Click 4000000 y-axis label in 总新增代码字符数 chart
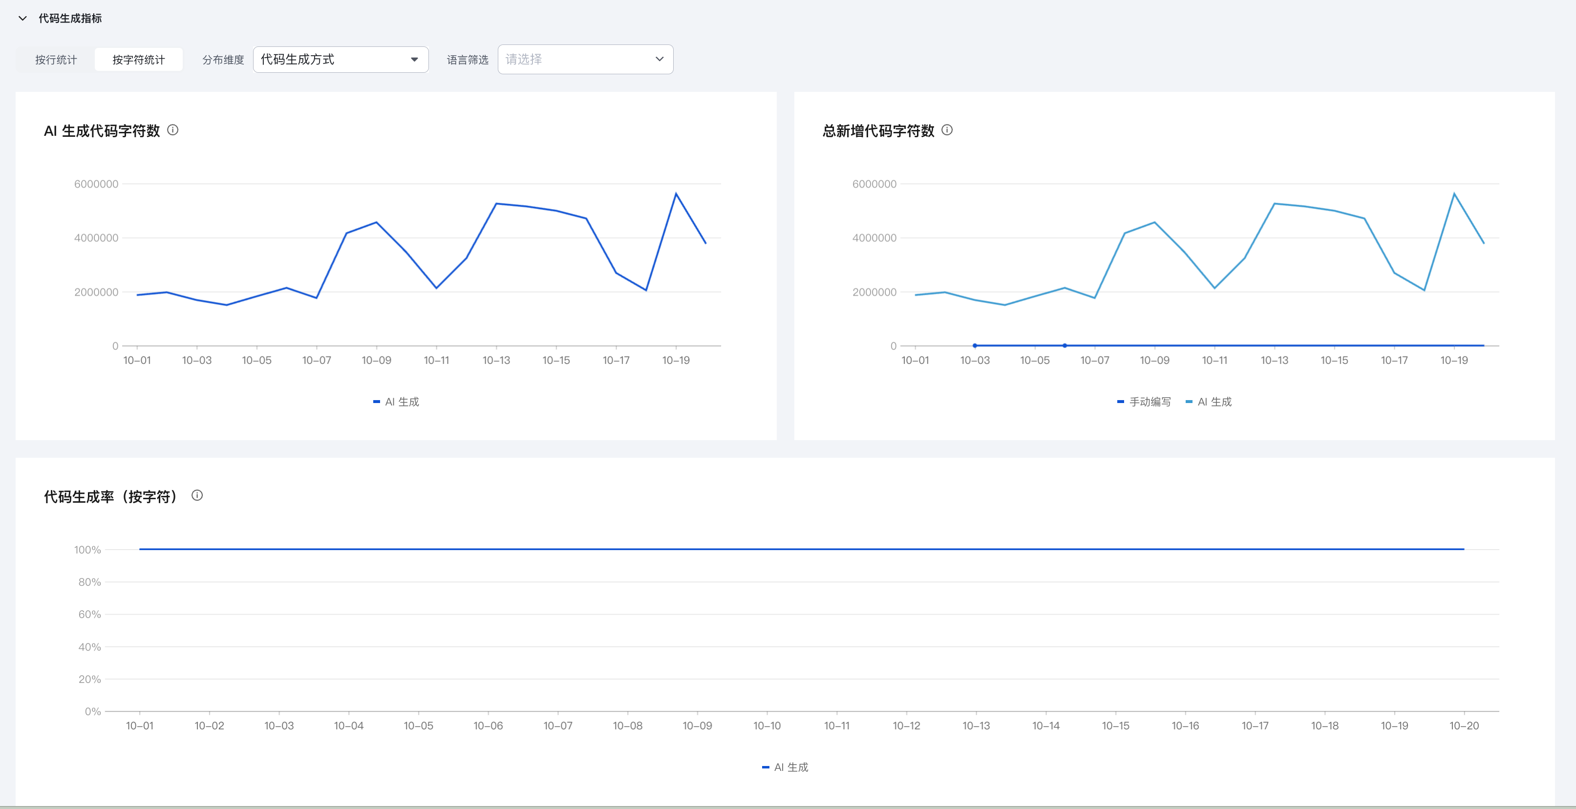Screen dimensions: 1576x809 874,238
